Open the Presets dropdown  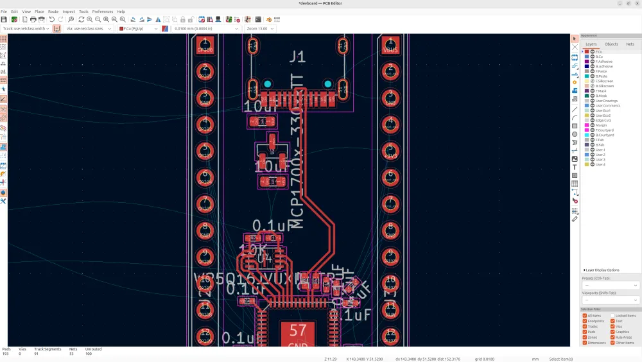(610, 286)
